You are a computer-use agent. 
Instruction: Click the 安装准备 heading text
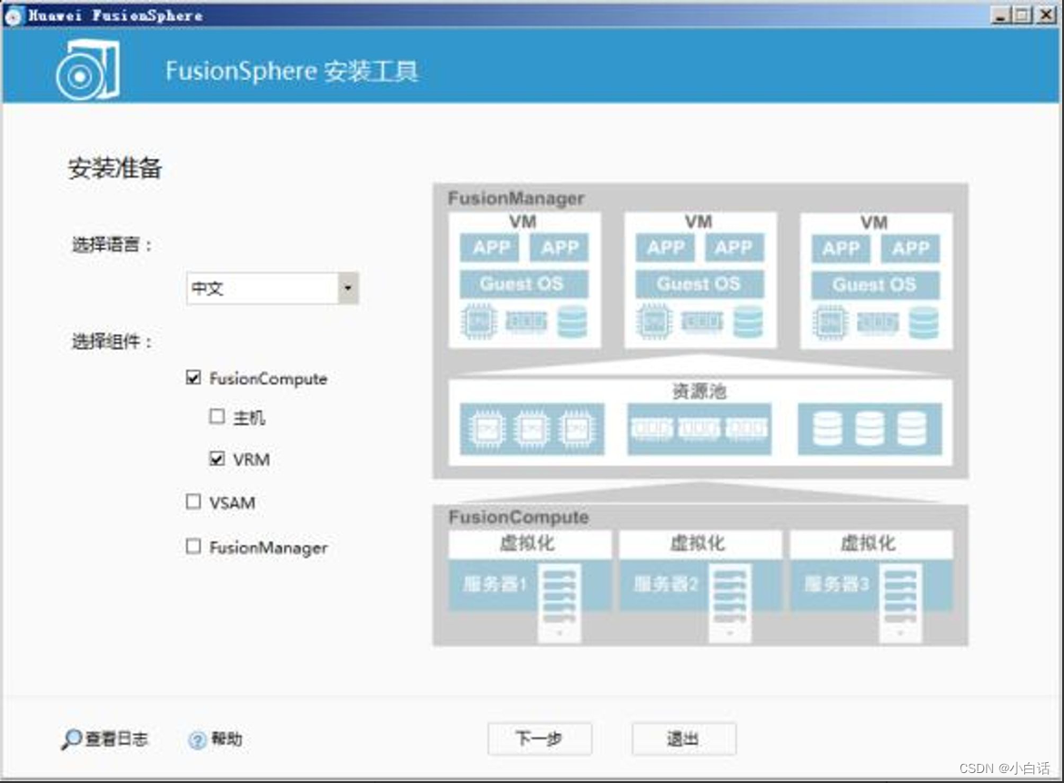pos(114,168)
